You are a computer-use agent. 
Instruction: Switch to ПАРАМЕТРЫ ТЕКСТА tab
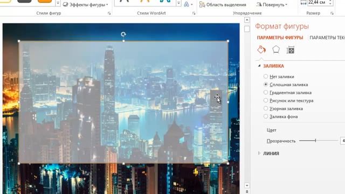tap(327, 38)
